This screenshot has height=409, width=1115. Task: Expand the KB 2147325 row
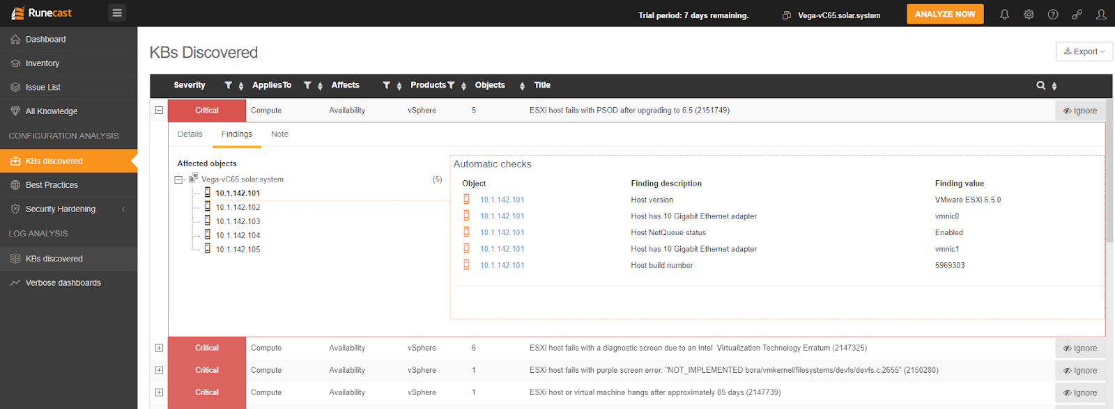pyautogui.click(x=159, y=348)
